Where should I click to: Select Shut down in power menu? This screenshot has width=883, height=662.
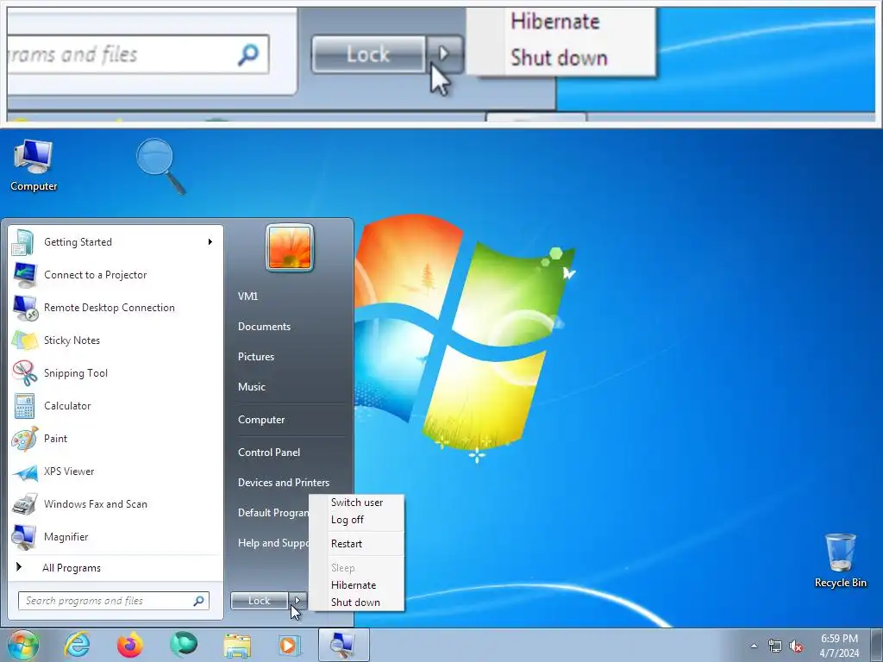point(356,603)
